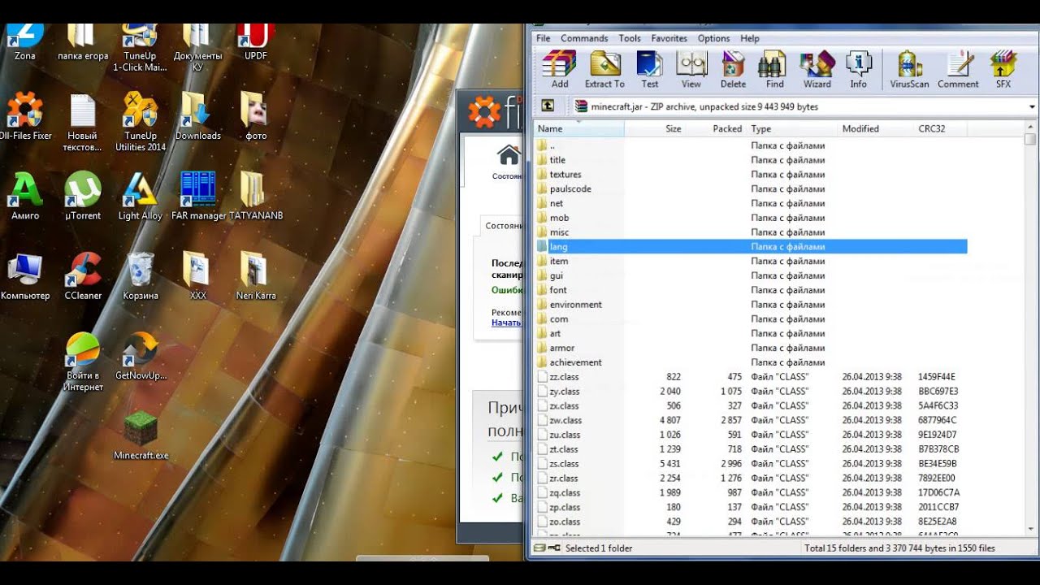Click the SFX toolbar icon
The width and height of the screenshot is (1040, 585).
click(1003, 69)
